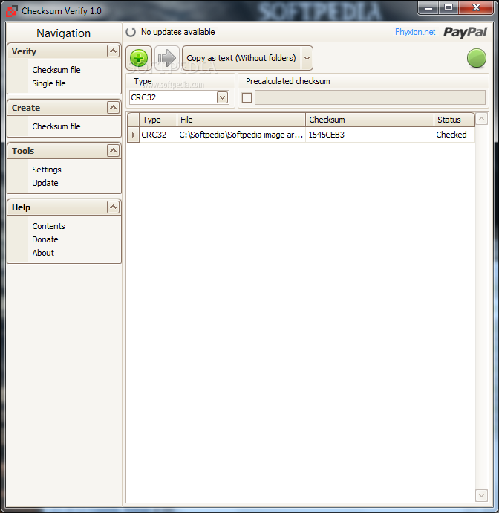Open Checksum file under Verify
This screenshot has height=513, width=499.
(x=56, y=70)
